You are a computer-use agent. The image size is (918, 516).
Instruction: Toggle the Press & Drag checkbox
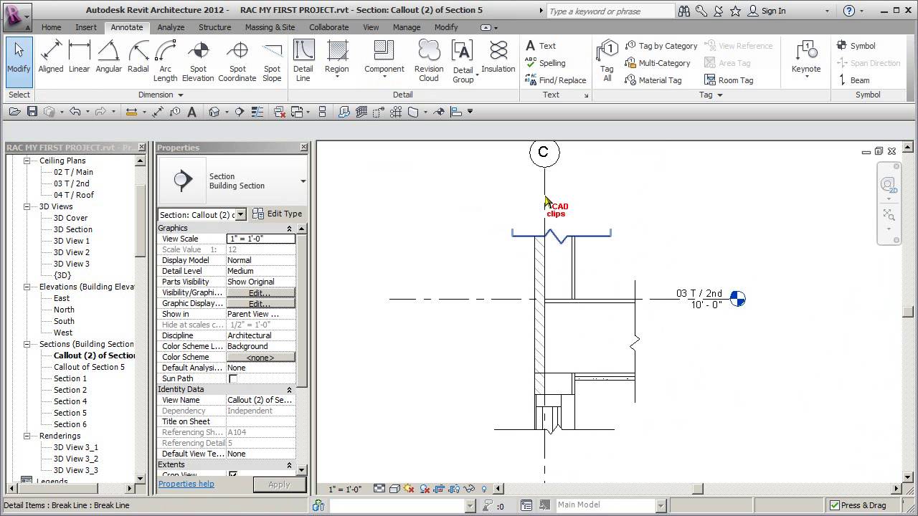click(x=834, y=505)
